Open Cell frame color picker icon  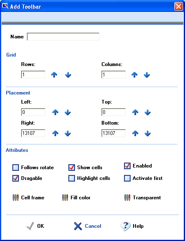tap(16, 198)
